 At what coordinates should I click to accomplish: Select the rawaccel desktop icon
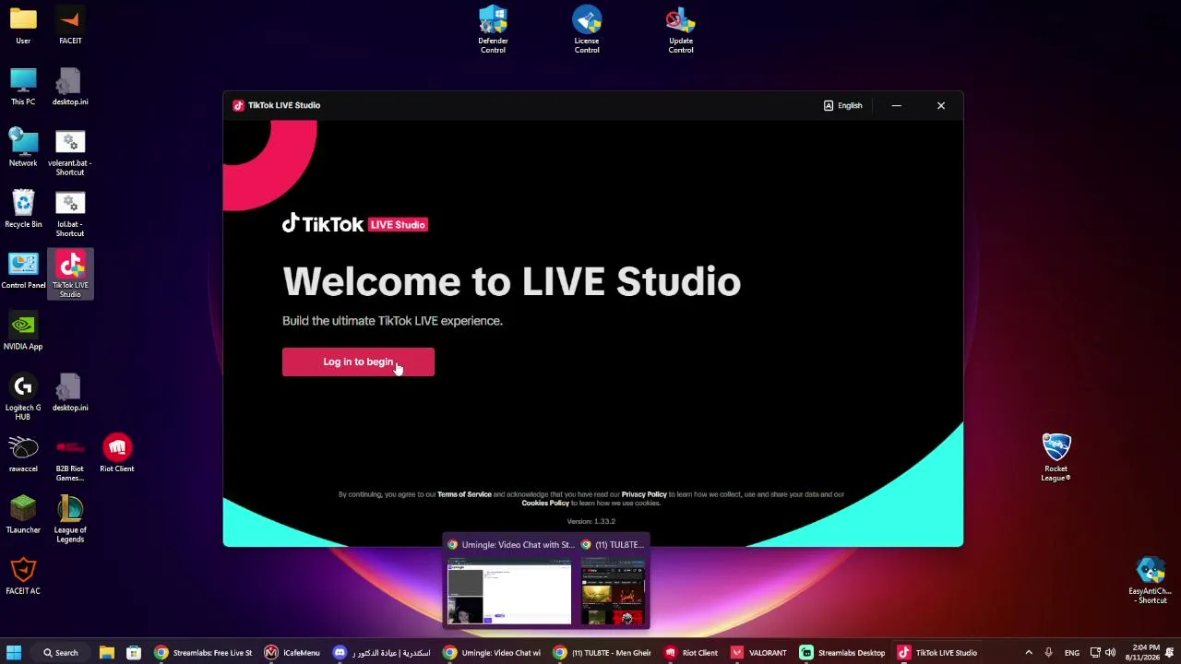tap(23, 453)
